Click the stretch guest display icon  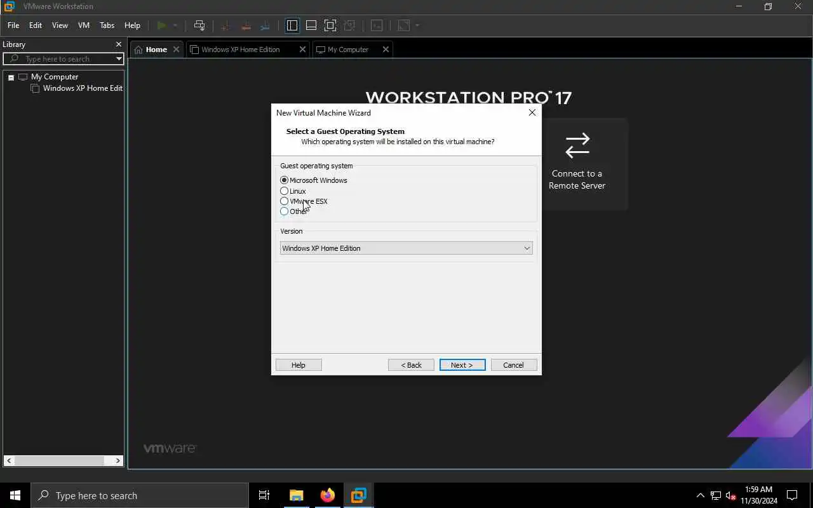coord(404,25)
